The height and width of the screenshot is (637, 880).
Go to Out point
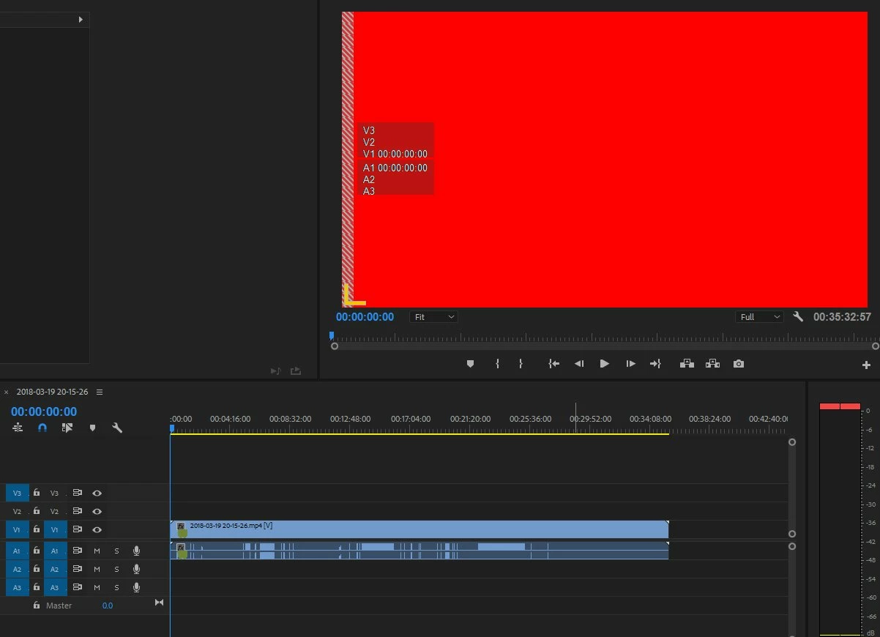coord(655,364)
